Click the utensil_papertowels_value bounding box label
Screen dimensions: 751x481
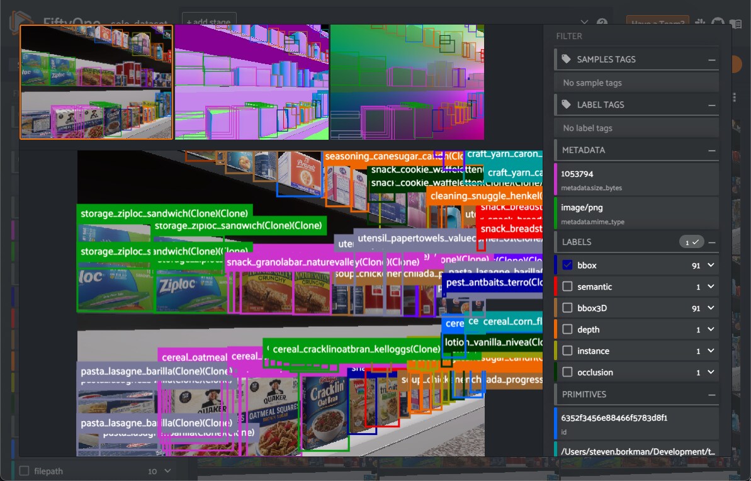click(x=448, y=238)
